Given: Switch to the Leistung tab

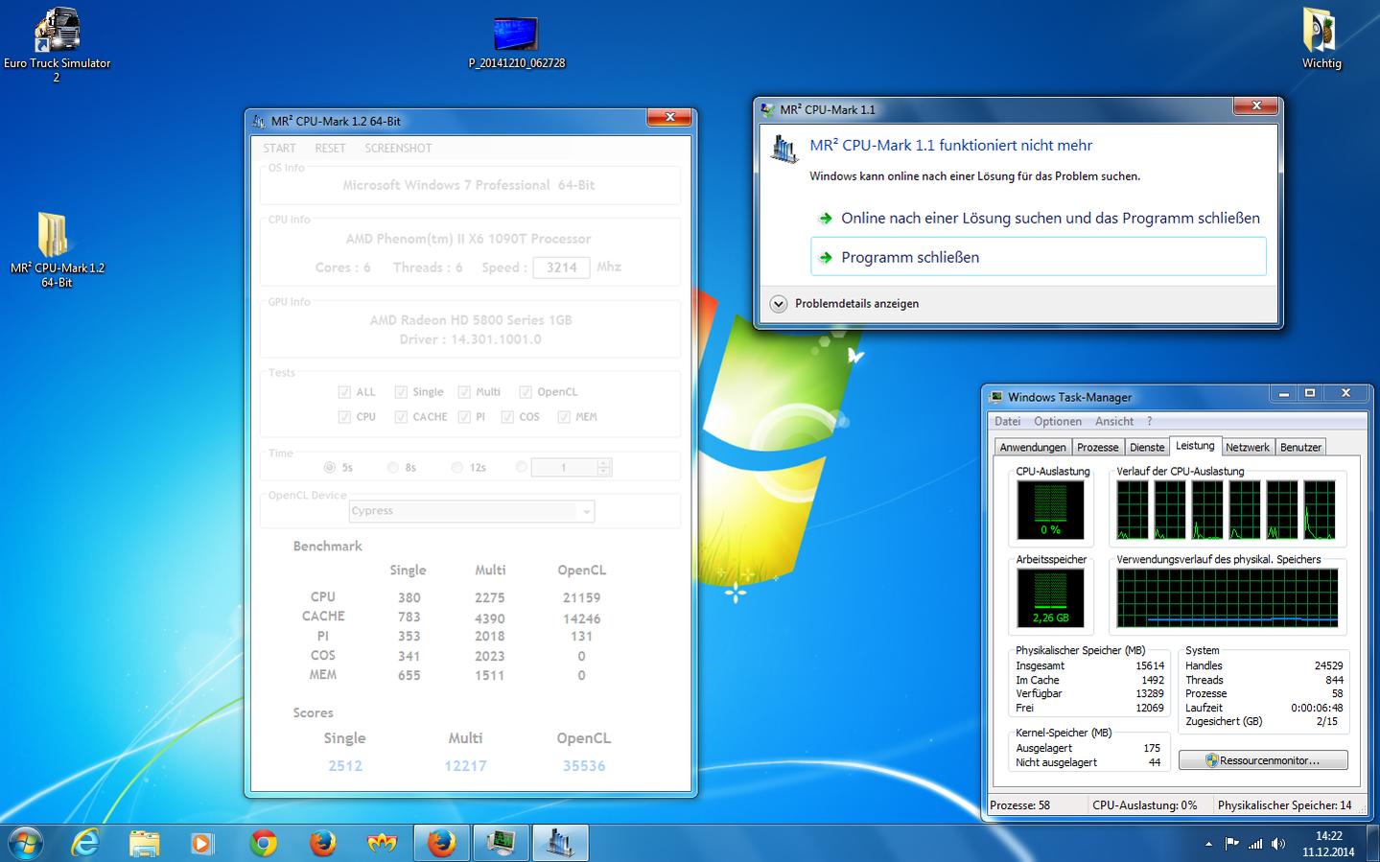Looking at the screenshot, I should [x=1195, y=446].
